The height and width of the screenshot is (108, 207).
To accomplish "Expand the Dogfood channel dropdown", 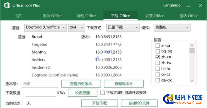I will (46, 28).
